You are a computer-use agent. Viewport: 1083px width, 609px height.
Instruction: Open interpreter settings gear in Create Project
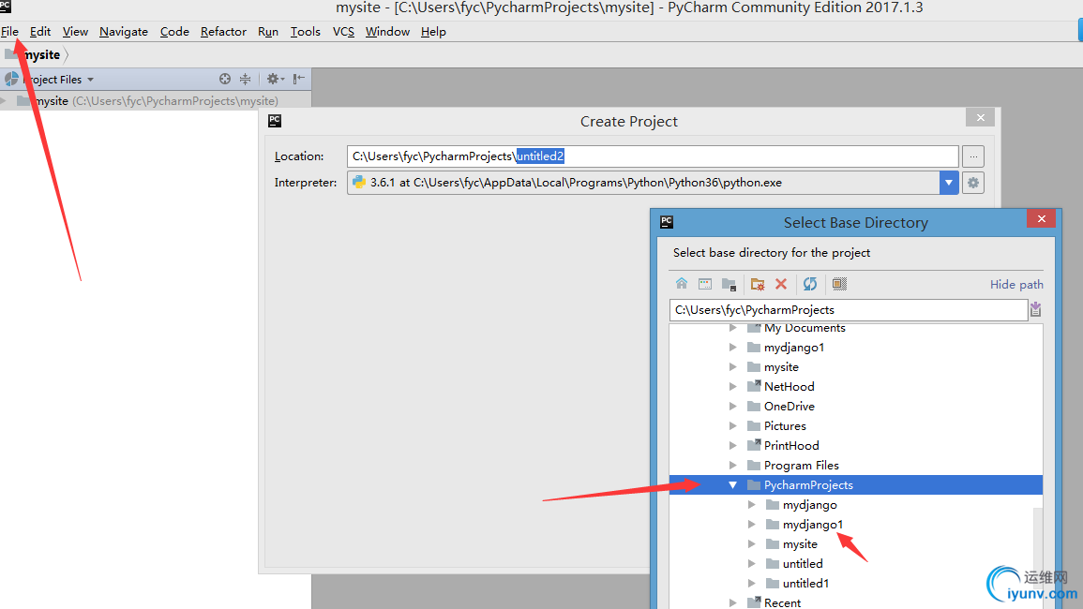coord(973,183)
